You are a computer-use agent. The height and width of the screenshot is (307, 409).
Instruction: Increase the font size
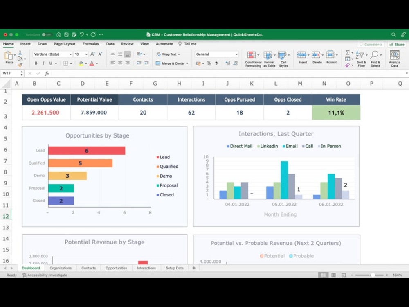click(x=92, y=54)
